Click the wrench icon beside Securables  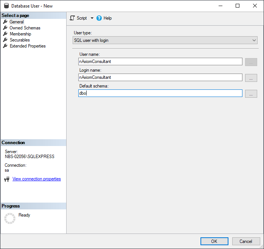pyautogui.click(x=5, y=40)
